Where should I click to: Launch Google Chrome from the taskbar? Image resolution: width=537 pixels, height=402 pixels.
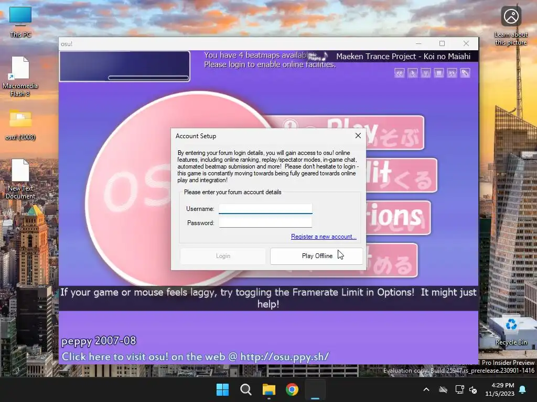click(x=292, y=389)
